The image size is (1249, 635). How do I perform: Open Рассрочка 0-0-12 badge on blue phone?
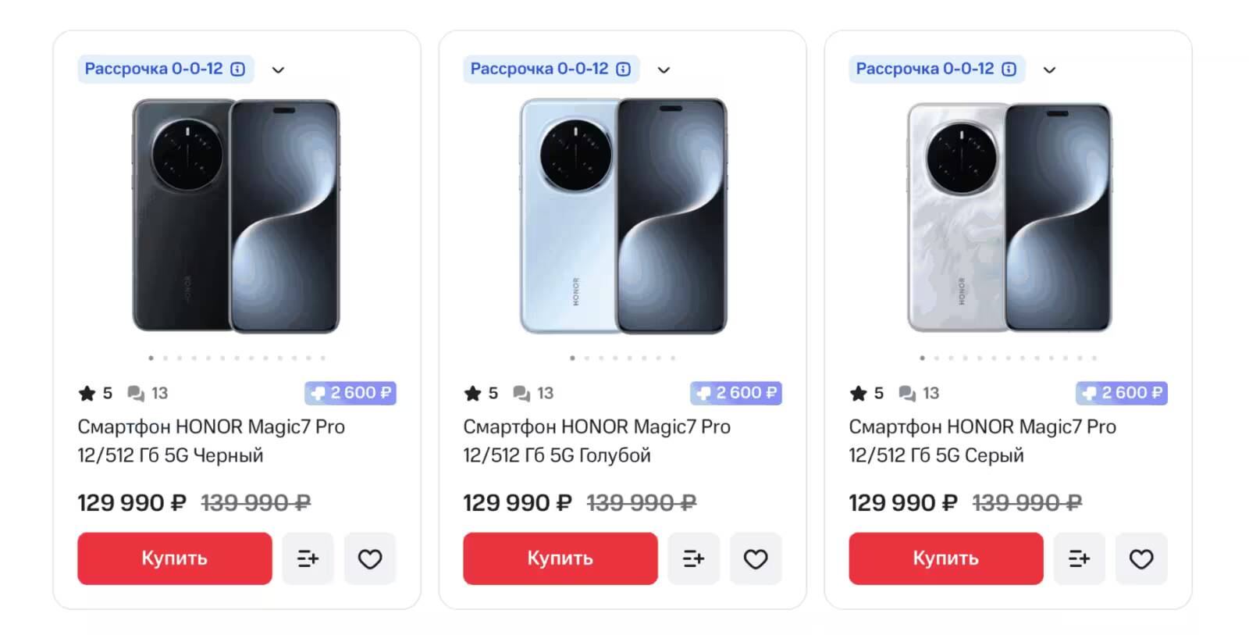[x=551, y=69]
